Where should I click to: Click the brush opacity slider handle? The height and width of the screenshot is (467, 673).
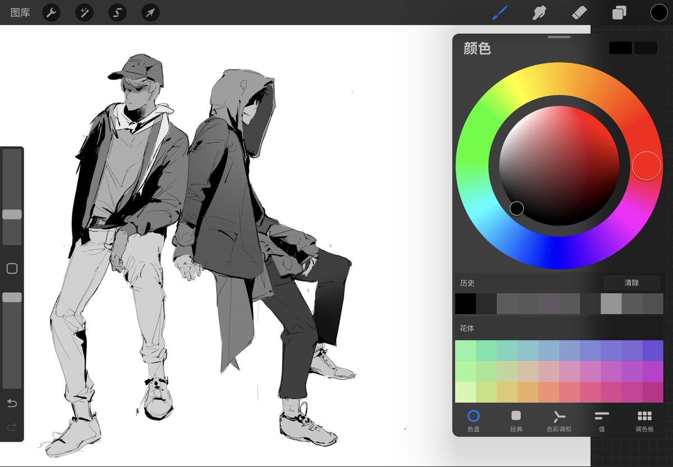coord(12,297)
